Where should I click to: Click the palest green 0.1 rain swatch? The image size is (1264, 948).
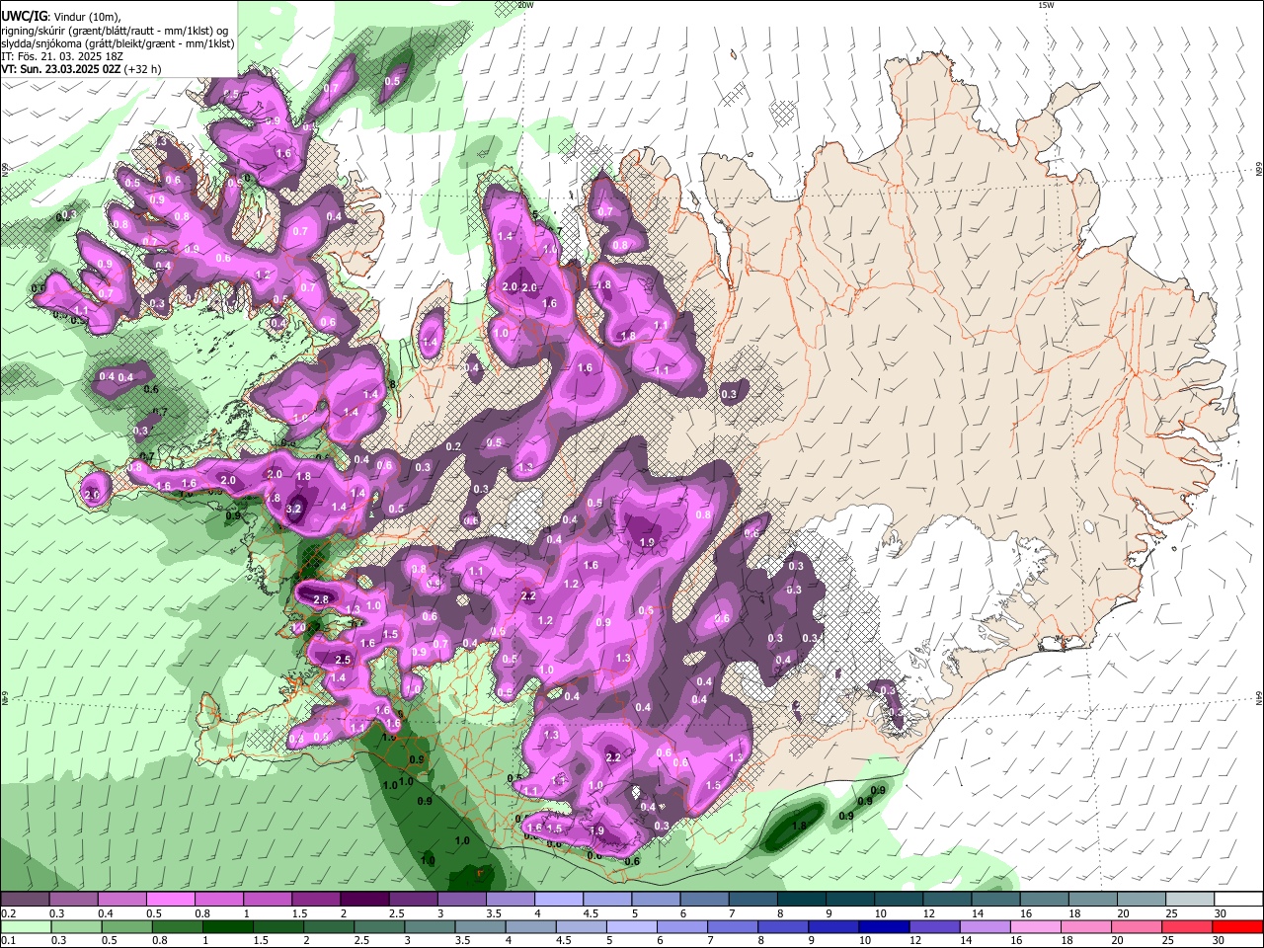tap(25, 926)
